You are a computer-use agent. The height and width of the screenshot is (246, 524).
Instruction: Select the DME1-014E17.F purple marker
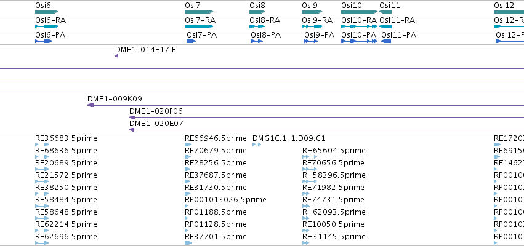(116, 56)
